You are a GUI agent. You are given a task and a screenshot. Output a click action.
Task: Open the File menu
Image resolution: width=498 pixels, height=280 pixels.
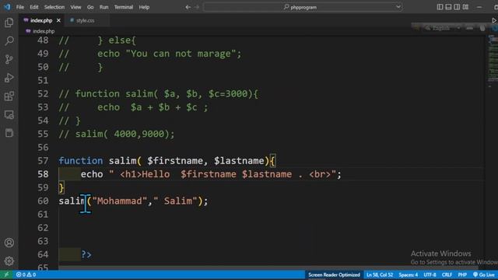pyautogui.click(x=20, y=7)
